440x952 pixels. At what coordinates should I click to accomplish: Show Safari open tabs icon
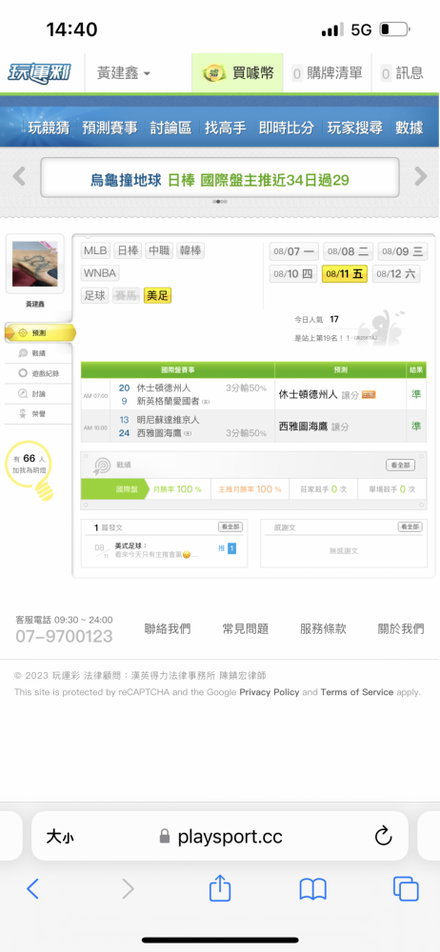pyautogui.click(x=406, y=889)
